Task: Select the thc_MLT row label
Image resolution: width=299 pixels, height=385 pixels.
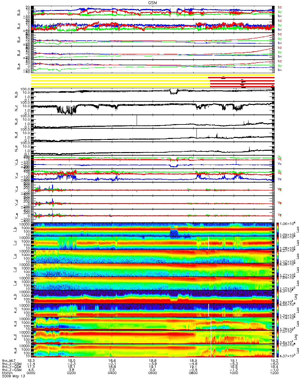Action: (x=9, y=361)
